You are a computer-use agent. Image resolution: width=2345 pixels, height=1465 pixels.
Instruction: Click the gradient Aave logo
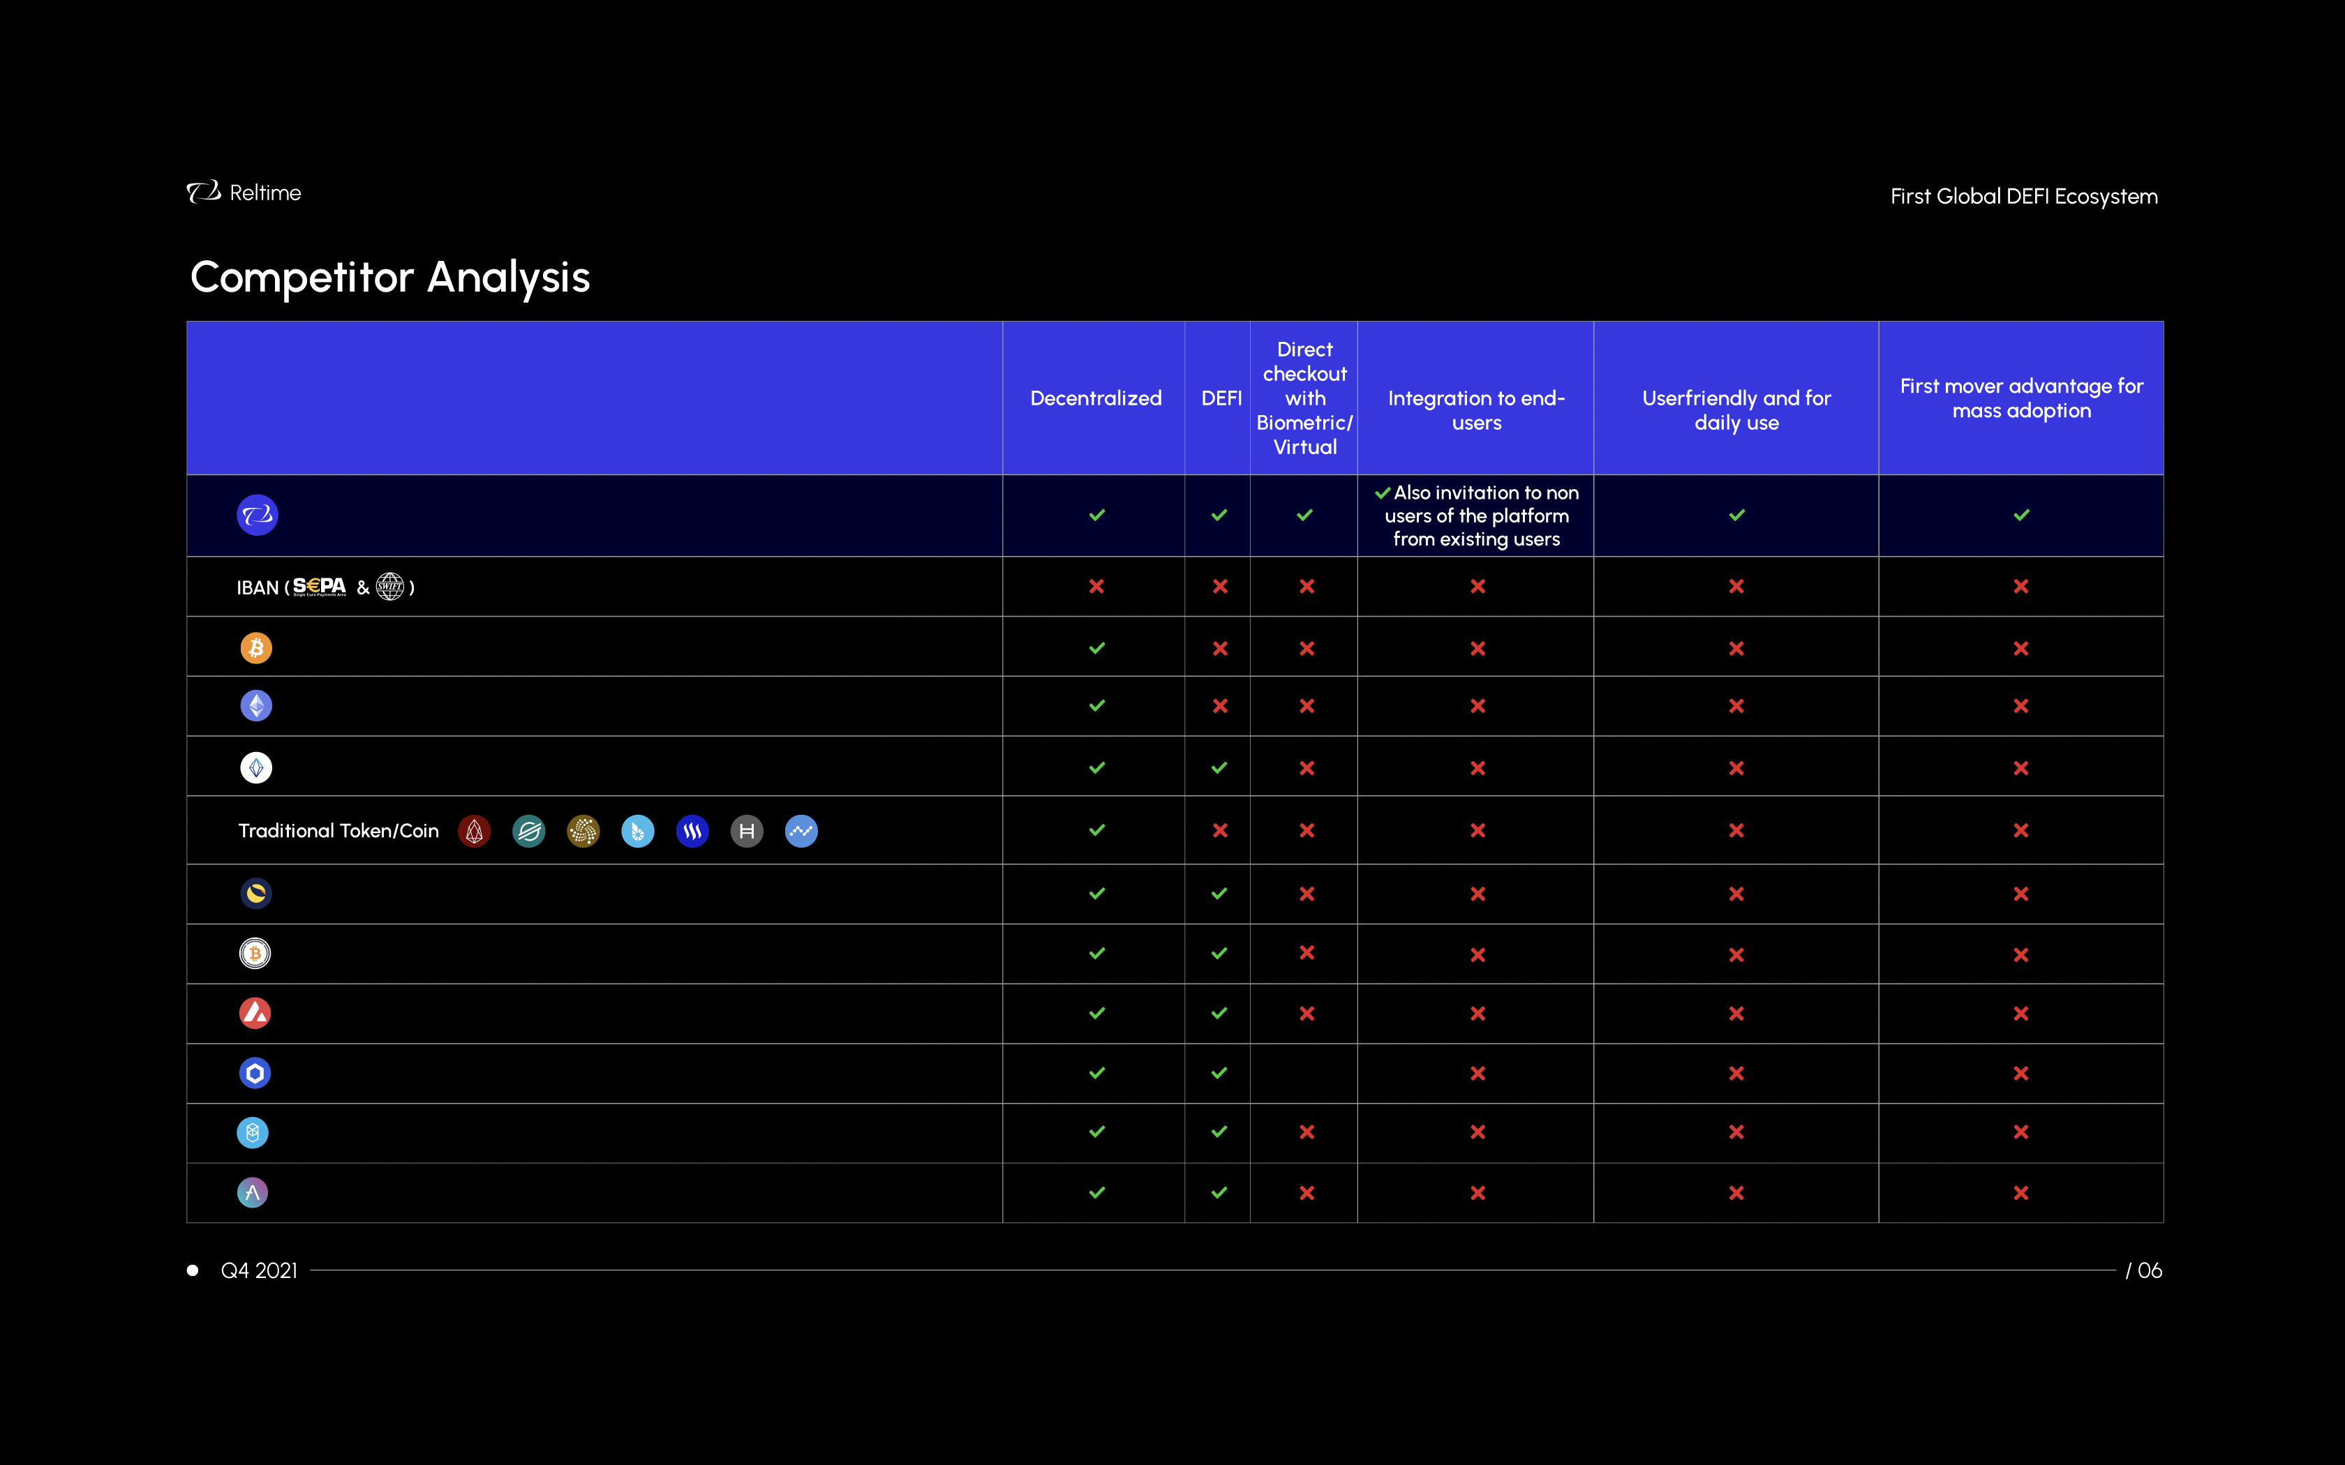point(253,1193)
